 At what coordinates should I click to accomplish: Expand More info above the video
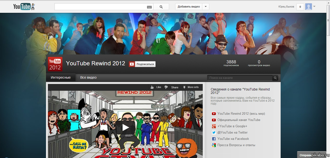tap(191, 87)
